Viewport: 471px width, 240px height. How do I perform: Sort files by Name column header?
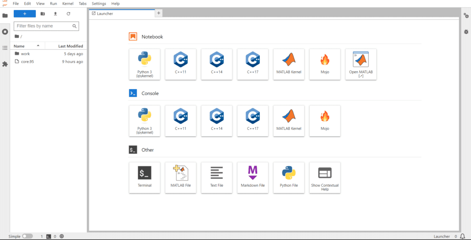pyautogui.click(x=28, y=46)
